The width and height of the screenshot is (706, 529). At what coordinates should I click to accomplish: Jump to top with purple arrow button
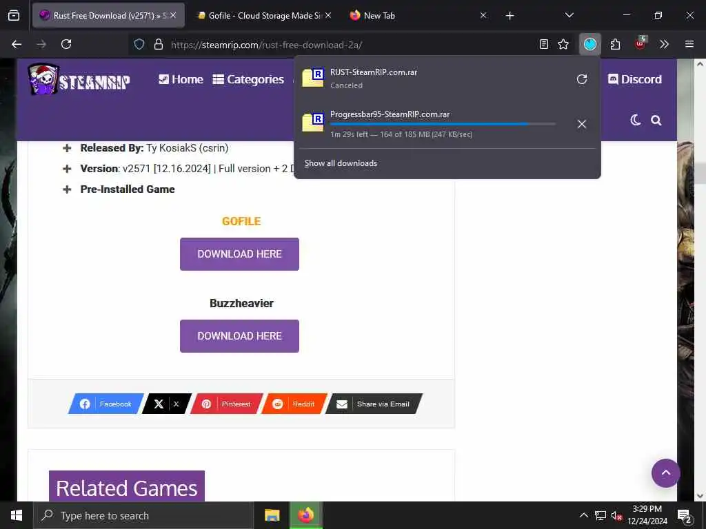(665, 473)
